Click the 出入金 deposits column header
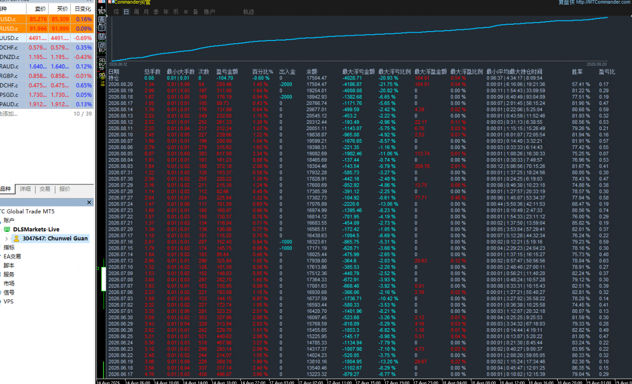Screen dimensions: 632x384 (x=288, y=71)
